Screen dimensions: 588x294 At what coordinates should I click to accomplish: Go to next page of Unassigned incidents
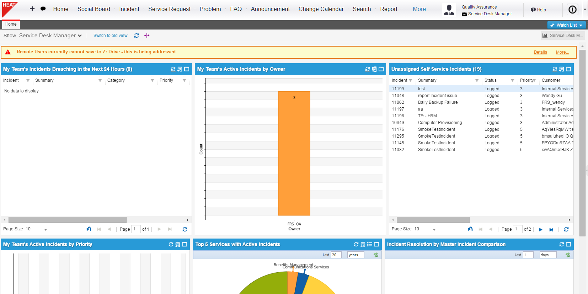pyautogui.click(x=541, y=230)
